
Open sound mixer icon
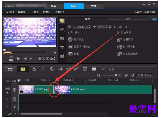[61, 69]
